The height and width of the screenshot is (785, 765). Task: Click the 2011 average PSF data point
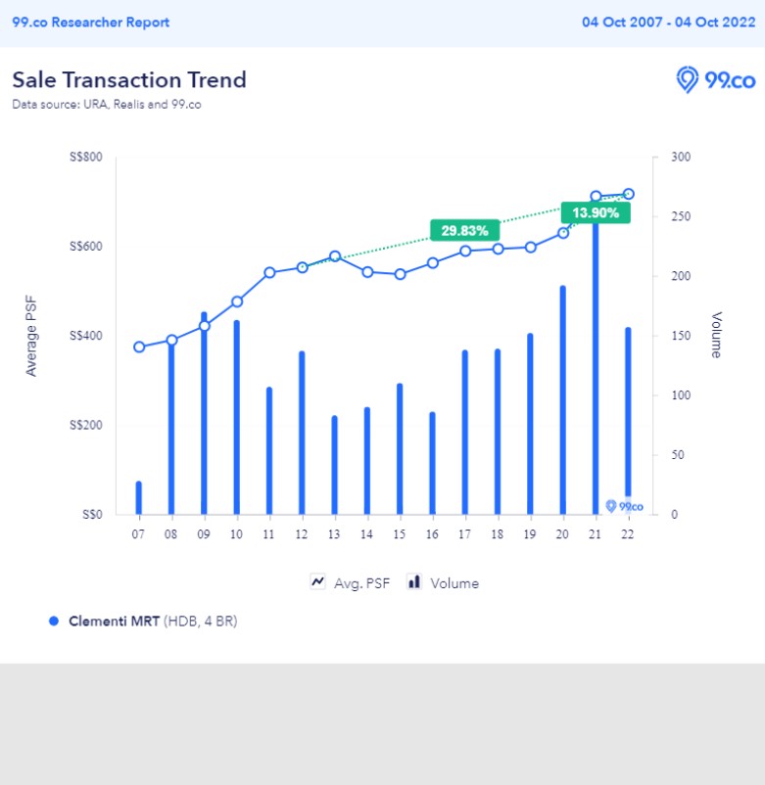coord(269,273)
